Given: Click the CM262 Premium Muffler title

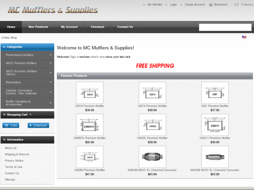Looking at the screenshot, I should 89,170.
